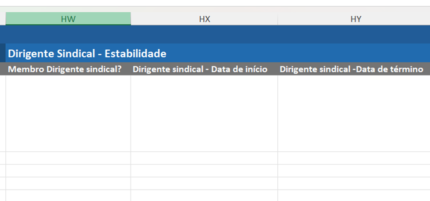Viewport: 430px width, 201px height.
Task: Click the dark blue band directly below HX header
Action: point(204,34)
